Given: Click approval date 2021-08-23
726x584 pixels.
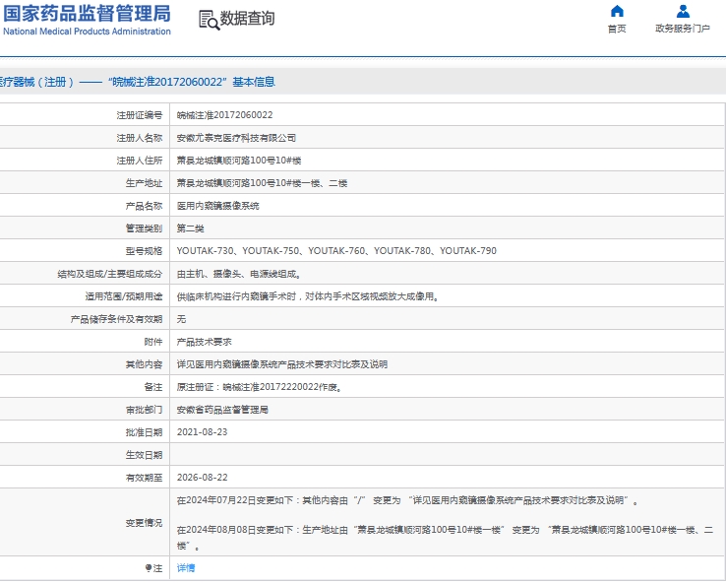Looking at the screenshot, I should (202, 432).
